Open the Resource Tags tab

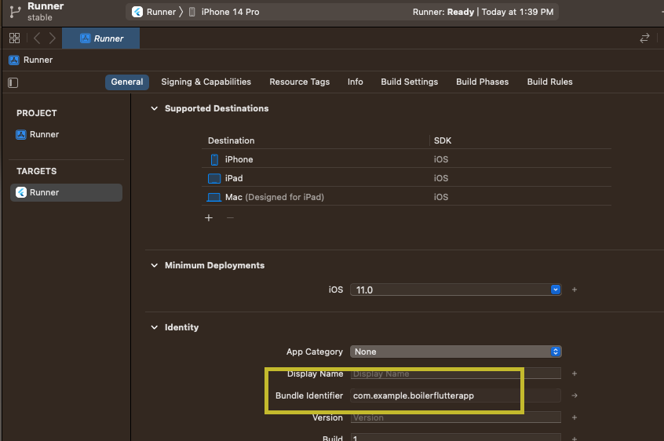[299, 82]
